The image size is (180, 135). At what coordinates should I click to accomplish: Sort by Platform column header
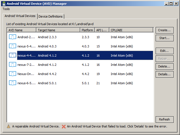(x=87, y=30)
